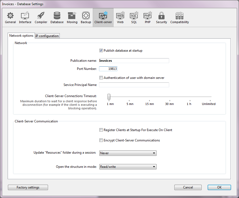This screenshot has width=239, height=198.
Task: Select the SQL settings icon
Action: [x=134, y=18]
